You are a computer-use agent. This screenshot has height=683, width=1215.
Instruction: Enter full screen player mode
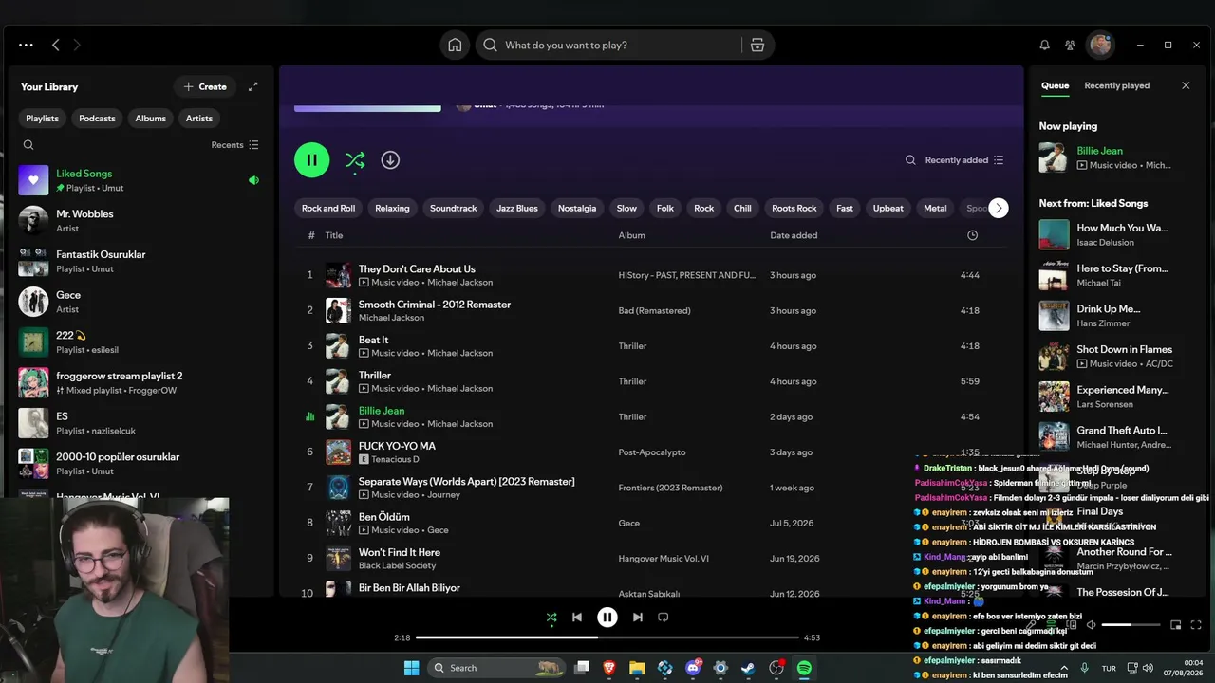[1196, 625]
